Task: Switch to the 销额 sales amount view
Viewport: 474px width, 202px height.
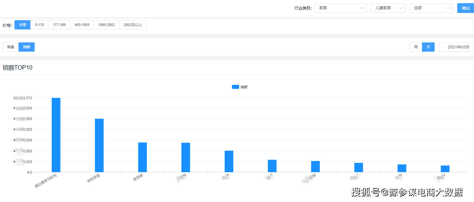Action: (27, 47)
